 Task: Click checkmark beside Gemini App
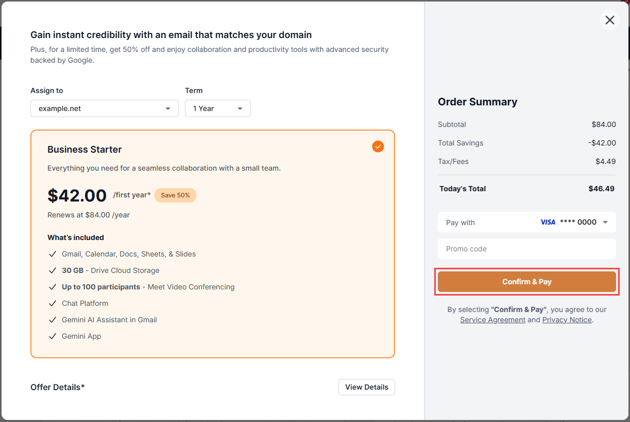coord(52,336)
